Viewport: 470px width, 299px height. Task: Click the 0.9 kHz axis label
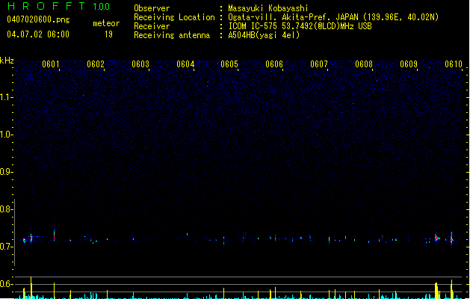7,172
